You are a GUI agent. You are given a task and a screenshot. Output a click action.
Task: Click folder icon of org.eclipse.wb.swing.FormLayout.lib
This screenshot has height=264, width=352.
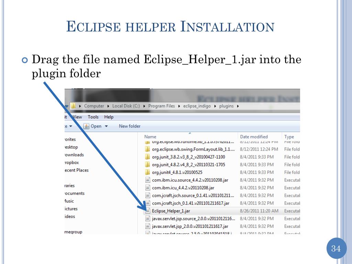point(147,149)
